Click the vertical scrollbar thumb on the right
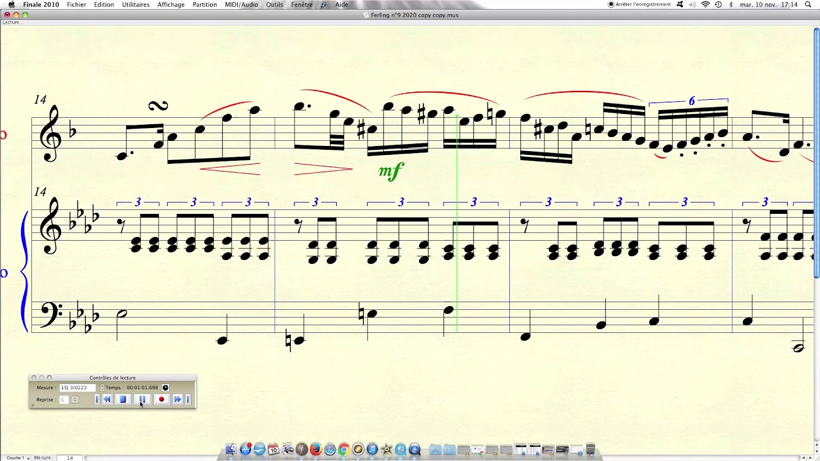This screenshot has height=461, width=820. [x=816, y=154]
